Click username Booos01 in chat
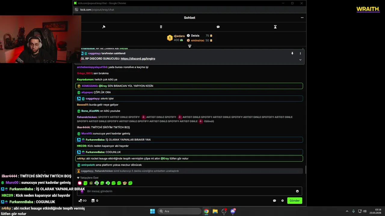The width and height of the screenshot is (385, 216). [82, 105]
